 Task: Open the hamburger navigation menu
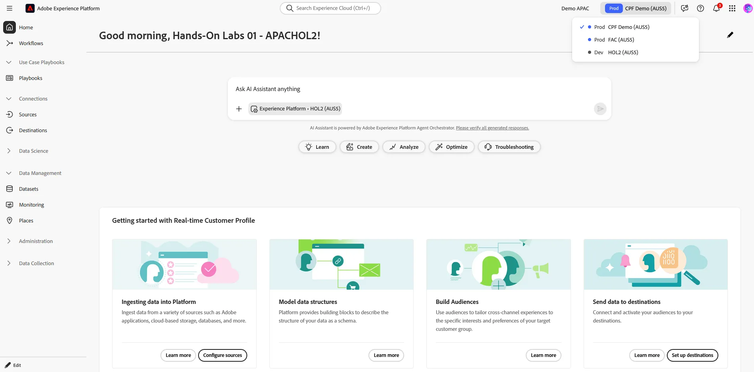[10, 8]
